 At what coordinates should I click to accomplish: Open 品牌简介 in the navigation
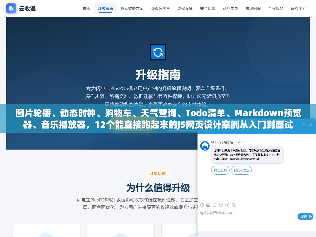tap(298, 8)
